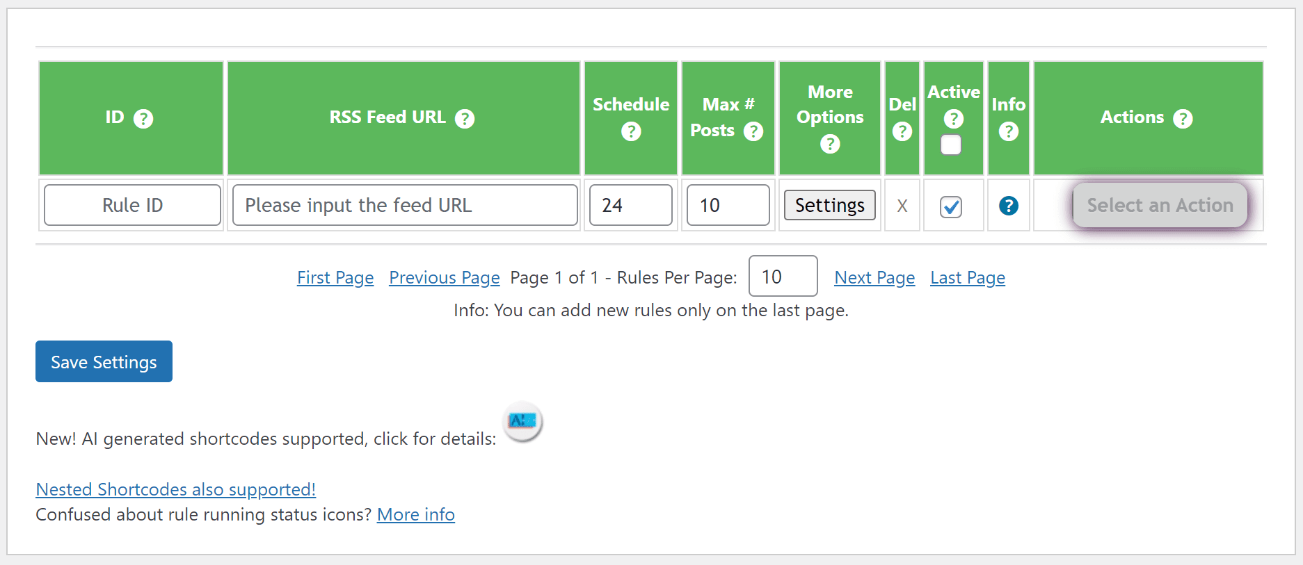Open the Select an Action dropdown
The width and height of the screenshot is (1303, 565).
coord(1160,205)
